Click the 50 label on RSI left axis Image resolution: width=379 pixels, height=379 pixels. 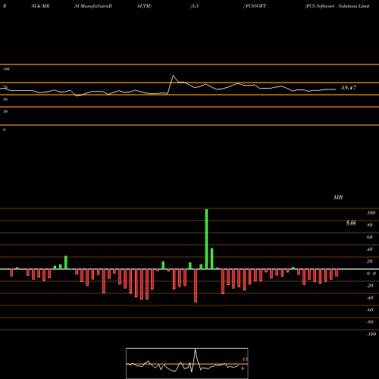coord(5,99)
